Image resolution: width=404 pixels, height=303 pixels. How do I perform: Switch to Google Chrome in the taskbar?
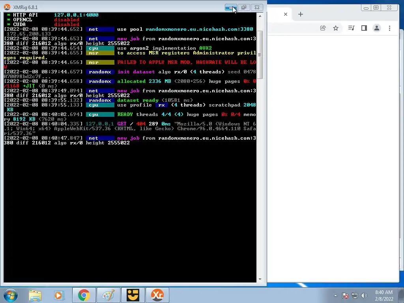[84, 295]
